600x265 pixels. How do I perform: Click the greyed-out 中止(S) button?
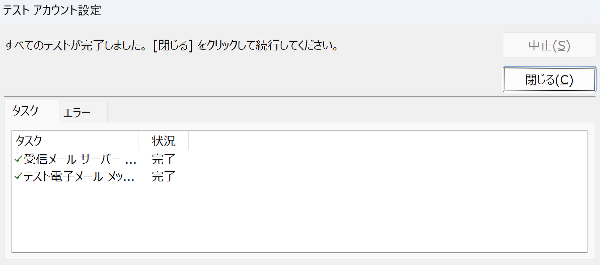(x=549, y=46)
